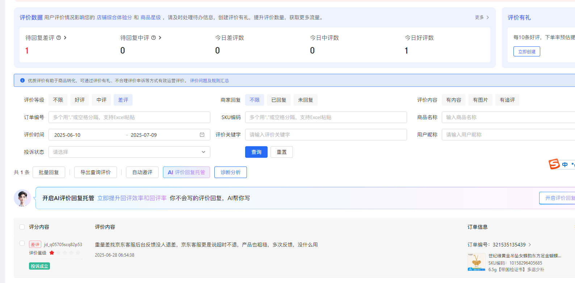The image size is (575, 283).
Task: Click the first red star in 评价星级
Action: tap(52, 253)
